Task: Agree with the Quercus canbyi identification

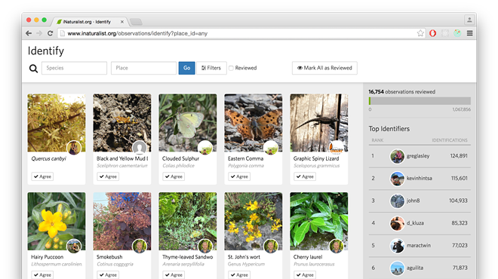Action: (x=42, y=176)
